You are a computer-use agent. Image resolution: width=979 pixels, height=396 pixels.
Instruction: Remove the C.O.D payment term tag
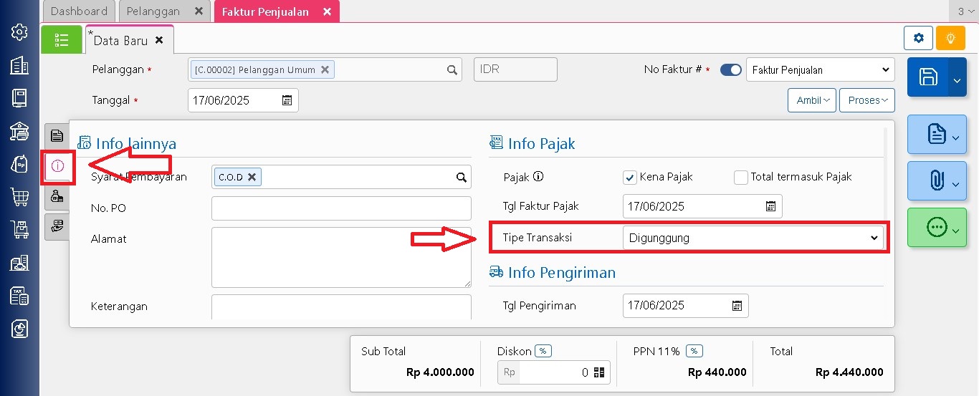[x=252, y=177]
